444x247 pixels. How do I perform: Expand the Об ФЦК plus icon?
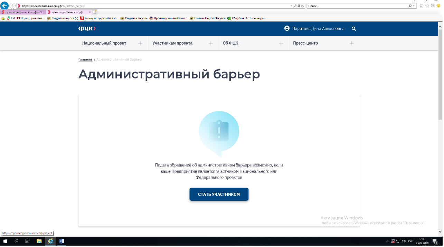[281, 44]
